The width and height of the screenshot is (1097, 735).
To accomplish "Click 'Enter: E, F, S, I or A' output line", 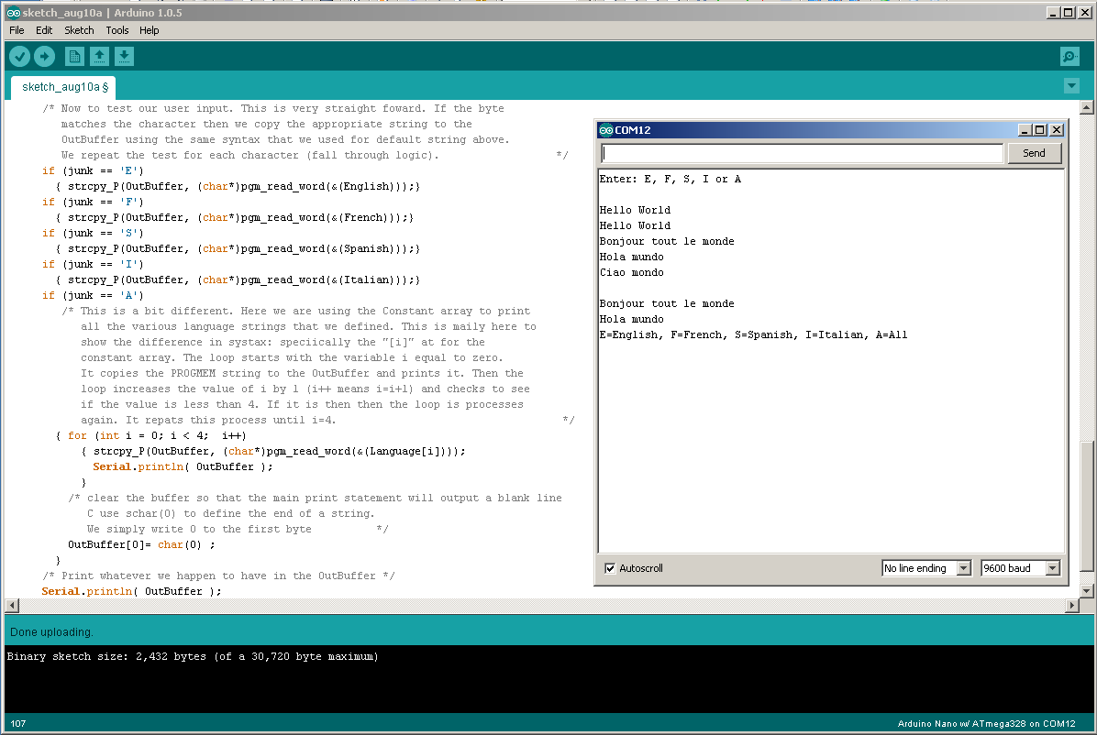I will tap(670, 179).
